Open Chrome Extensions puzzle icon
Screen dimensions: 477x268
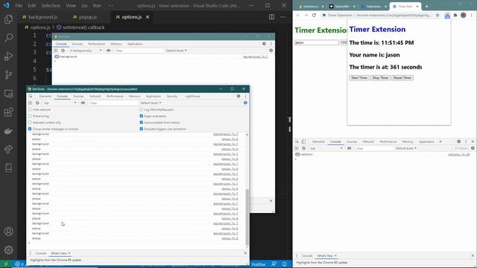click(455, 15)
